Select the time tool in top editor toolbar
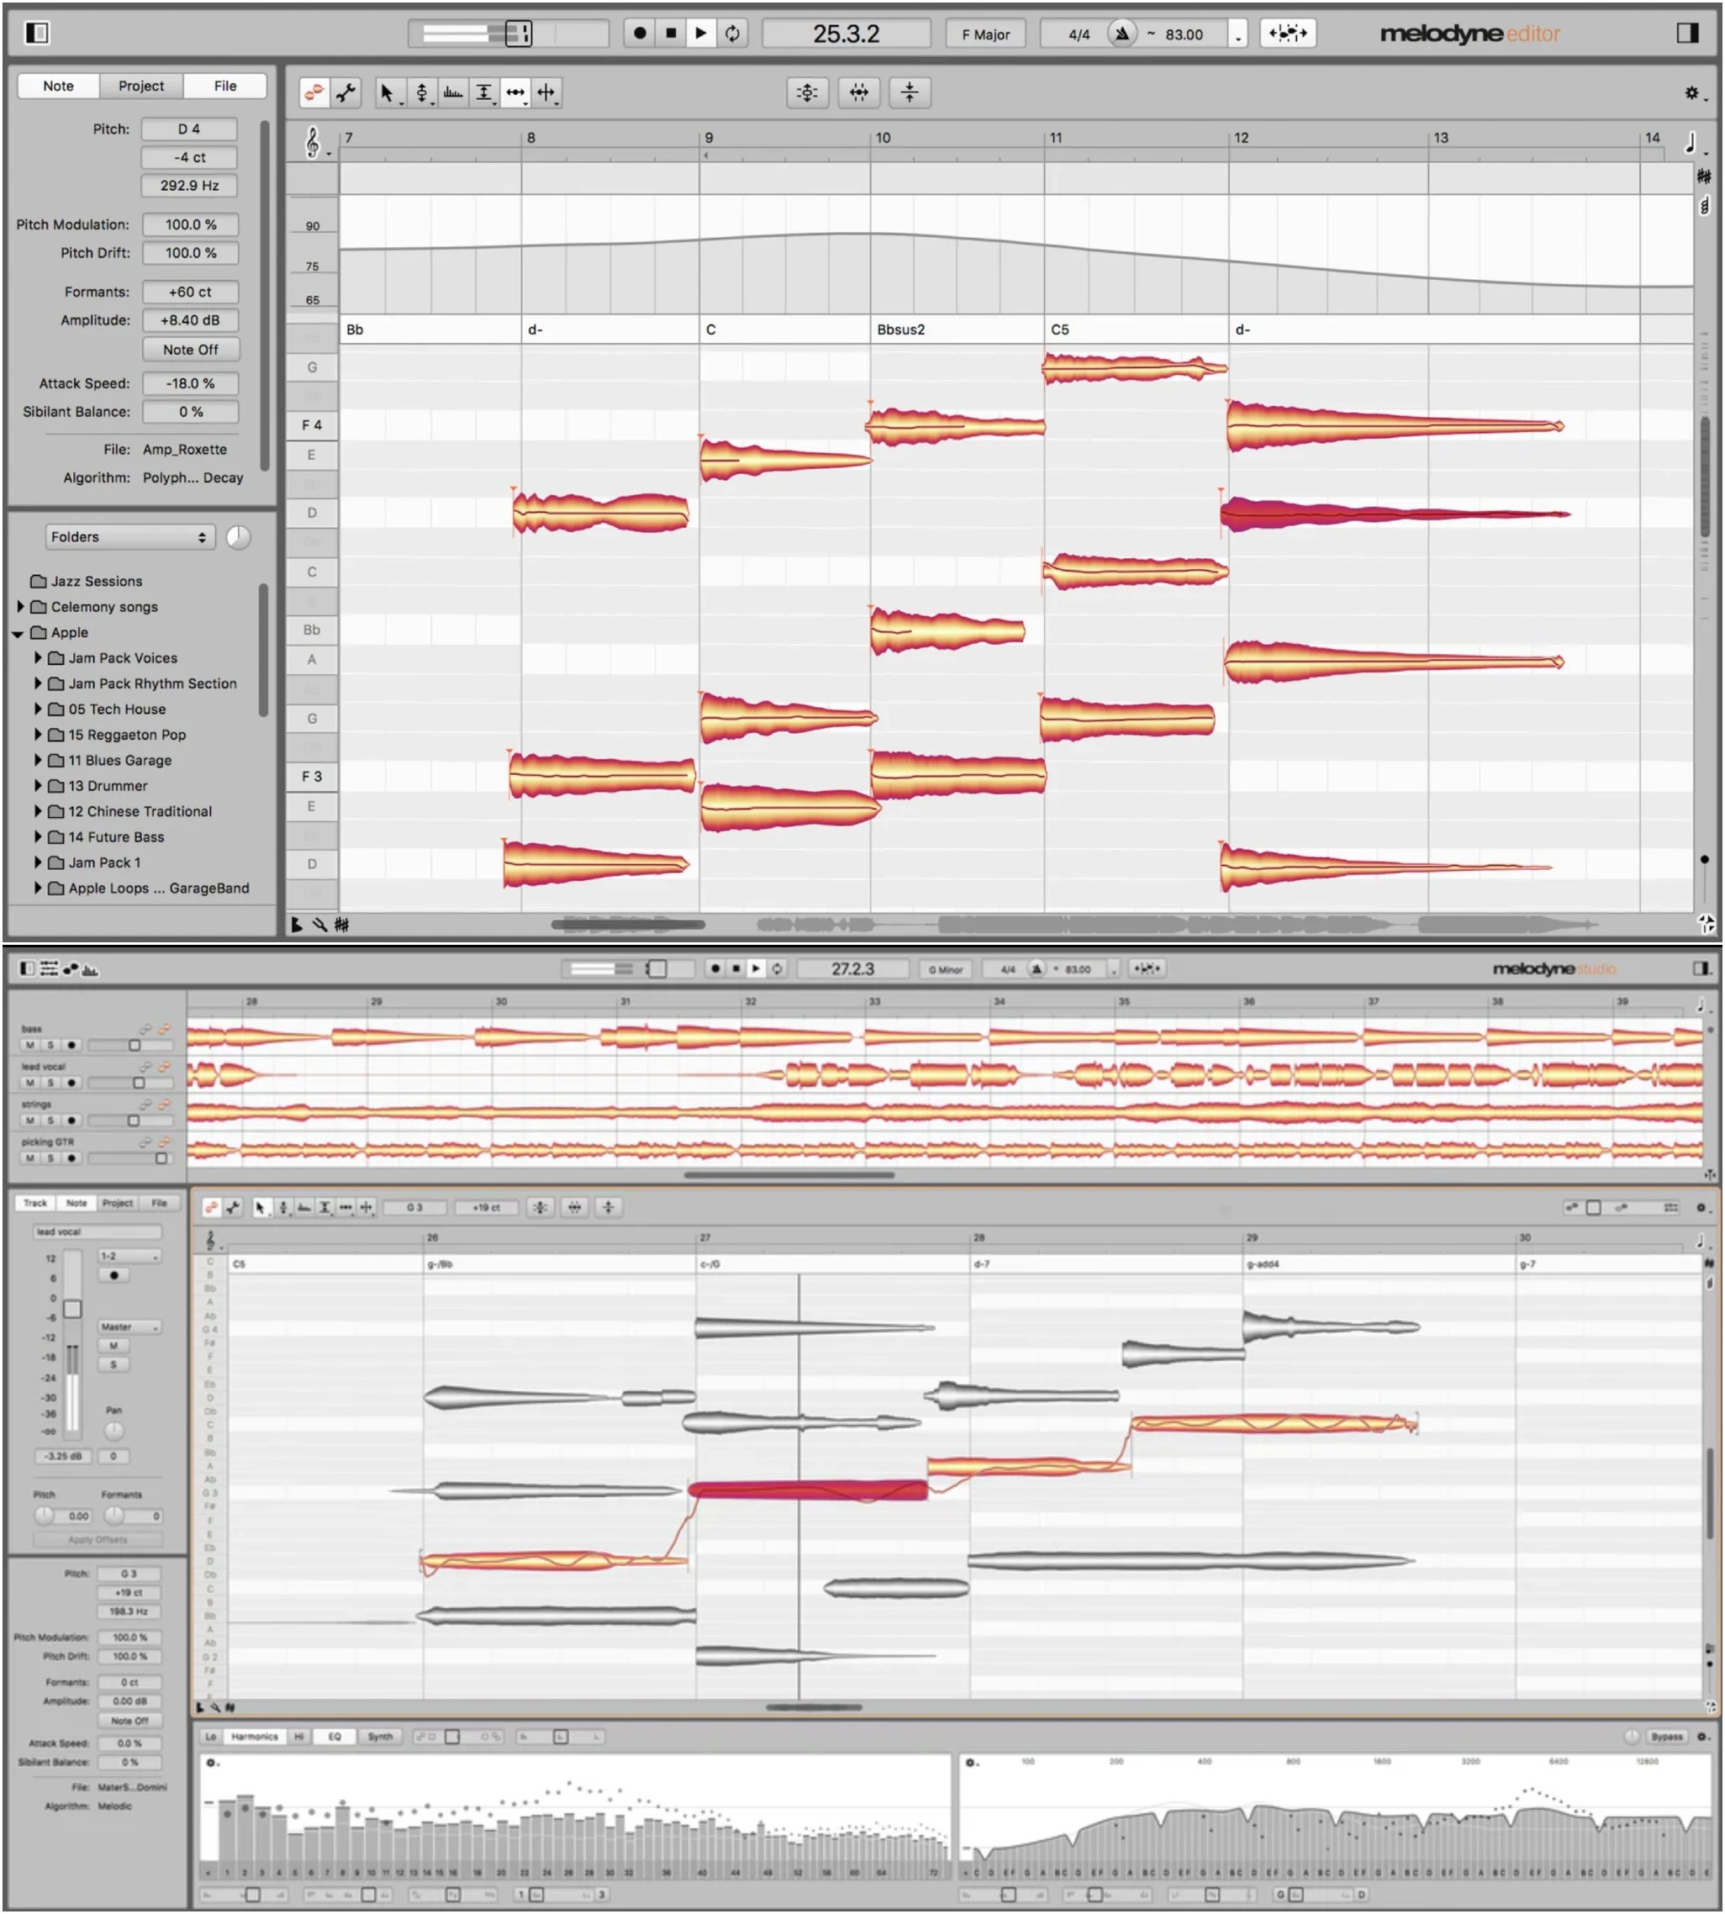 515,92
